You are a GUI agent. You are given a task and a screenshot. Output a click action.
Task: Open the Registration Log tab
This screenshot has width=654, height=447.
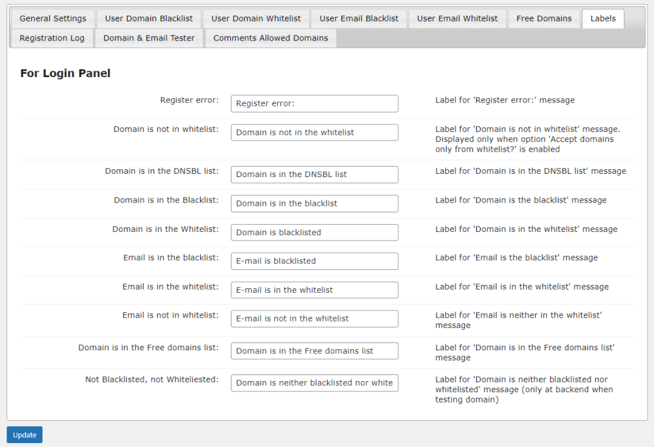pos(52,38)
